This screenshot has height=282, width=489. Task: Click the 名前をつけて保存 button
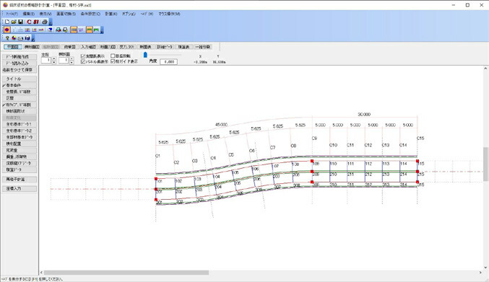pyautogui.click(x=20, y=70)
